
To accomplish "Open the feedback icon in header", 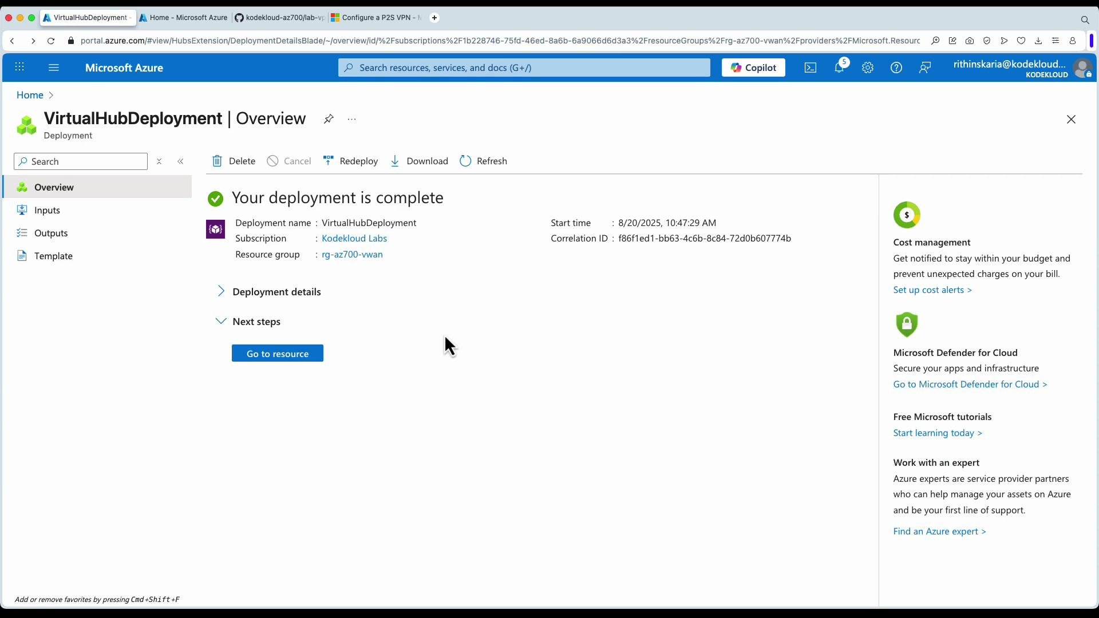I will click(x=925, y=68).
